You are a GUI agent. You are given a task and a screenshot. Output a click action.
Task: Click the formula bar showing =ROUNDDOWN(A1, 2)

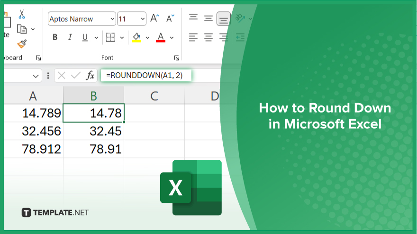pos(146,75)
